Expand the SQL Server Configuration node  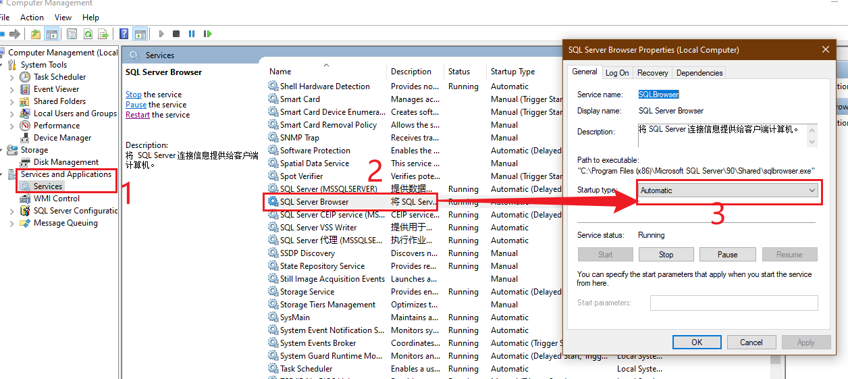(x=12, y=211)
